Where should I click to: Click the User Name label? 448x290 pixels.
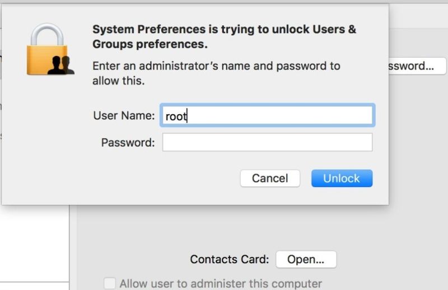124,116
